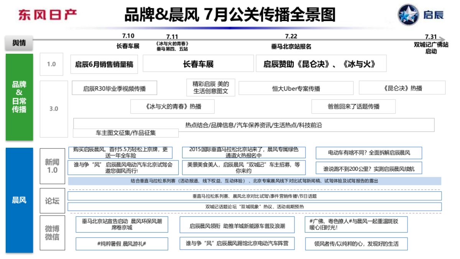Click the 晨风 blue sidebar panel
This screenshot has height=259, width=460.
19,200
